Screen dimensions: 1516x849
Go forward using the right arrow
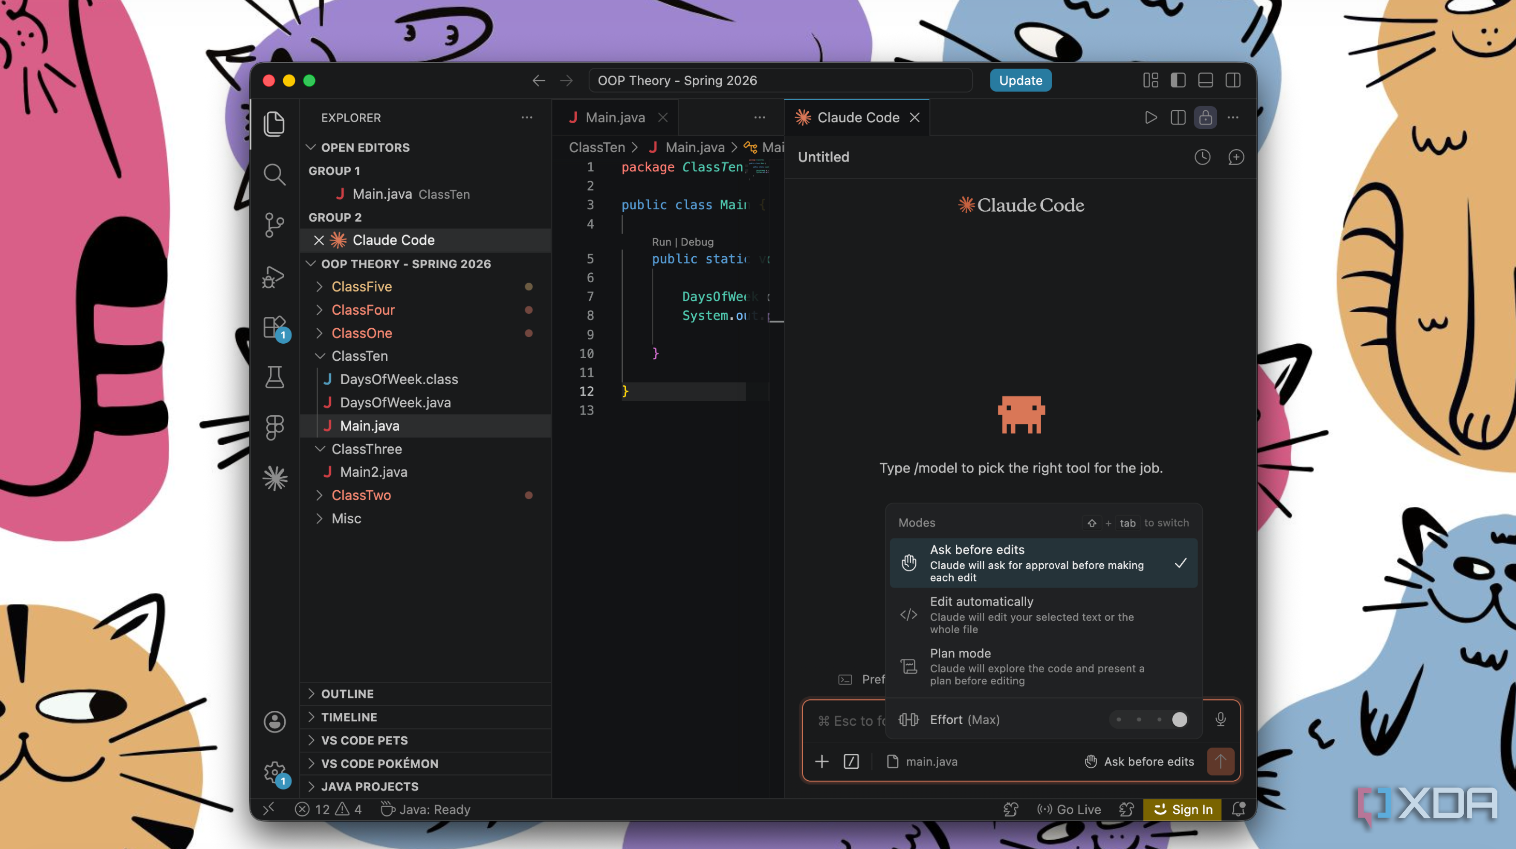click(x=566, y=81)
